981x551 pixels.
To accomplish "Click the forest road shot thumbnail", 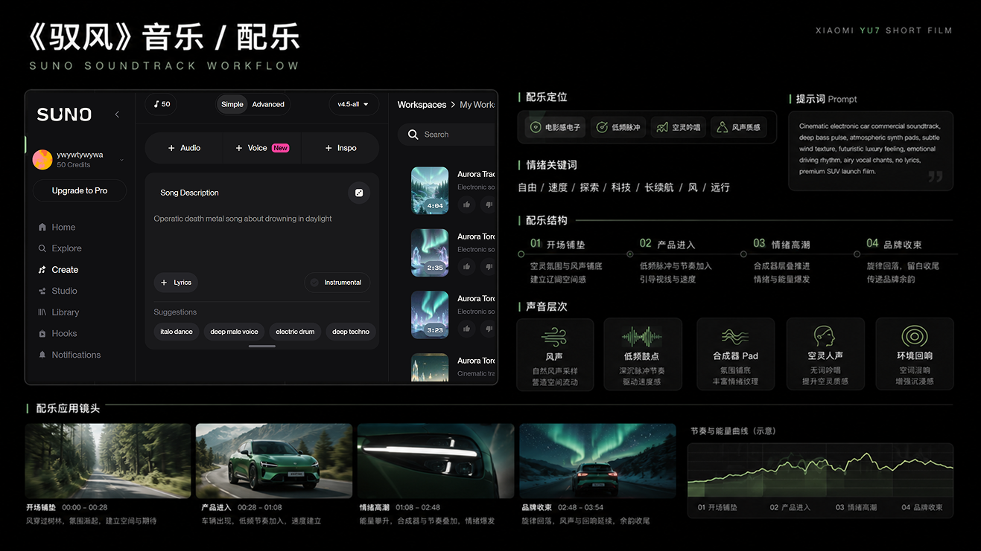I will [108, 461].
